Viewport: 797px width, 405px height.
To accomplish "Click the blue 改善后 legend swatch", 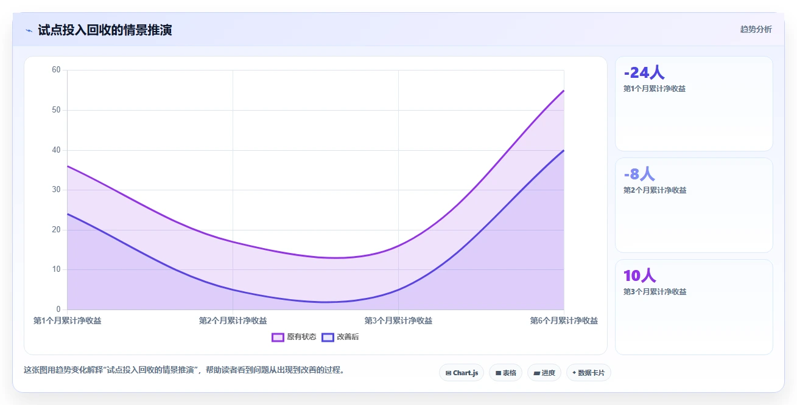I will [328, 337].
